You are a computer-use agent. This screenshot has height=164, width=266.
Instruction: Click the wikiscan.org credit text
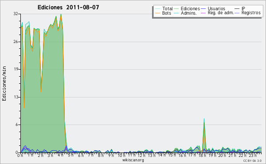coord(133,160)
